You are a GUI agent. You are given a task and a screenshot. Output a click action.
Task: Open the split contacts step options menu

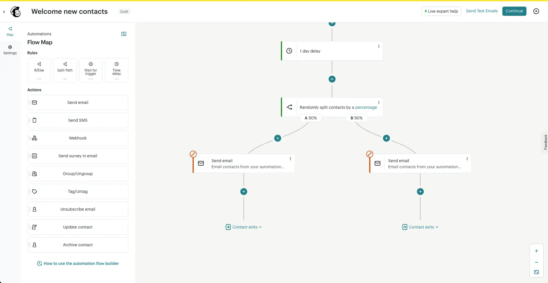pyautogui.click(x=378, y=102)
